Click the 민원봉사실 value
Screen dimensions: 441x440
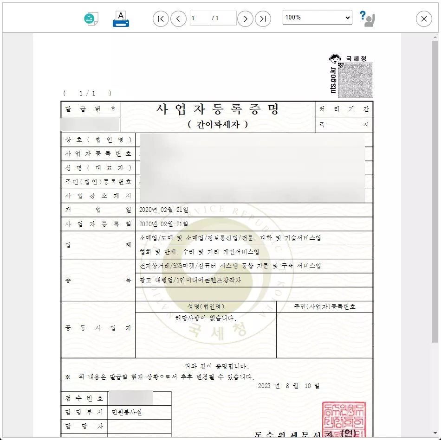click(x=127, y=412)
